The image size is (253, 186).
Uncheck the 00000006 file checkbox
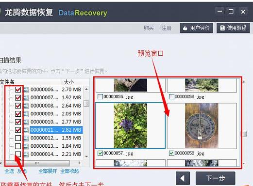tap(18, 90)
